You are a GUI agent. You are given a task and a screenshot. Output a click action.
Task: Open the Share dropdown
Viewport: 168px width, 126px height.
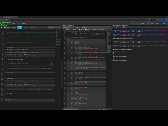[x=153, y=23]
